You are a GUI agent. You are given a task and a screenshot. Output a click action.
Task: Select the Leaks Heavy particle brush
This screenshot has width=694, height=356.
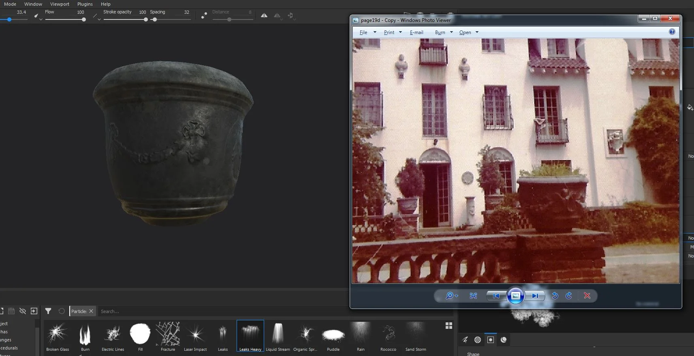(250, 336)
